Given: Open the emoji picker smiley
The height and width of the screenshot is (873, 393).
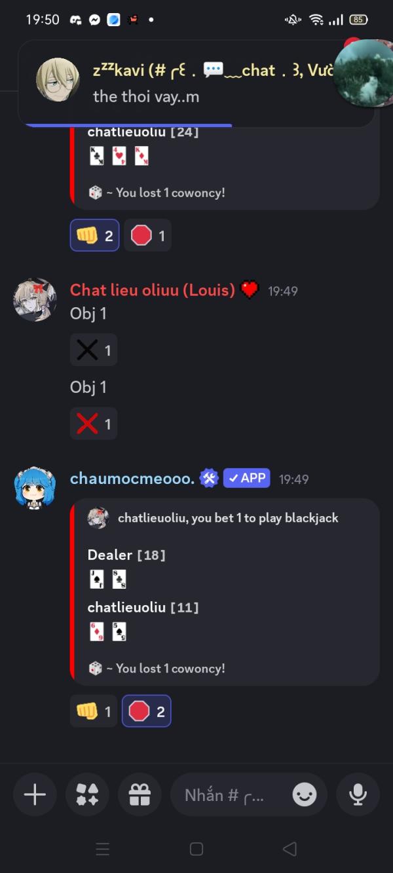Looking at the screenshot, I should [x=305, y=795].
